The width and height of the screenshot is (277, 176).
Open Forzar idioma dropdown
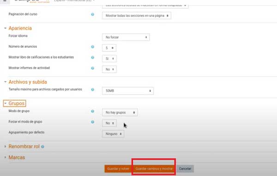point(126,37)
